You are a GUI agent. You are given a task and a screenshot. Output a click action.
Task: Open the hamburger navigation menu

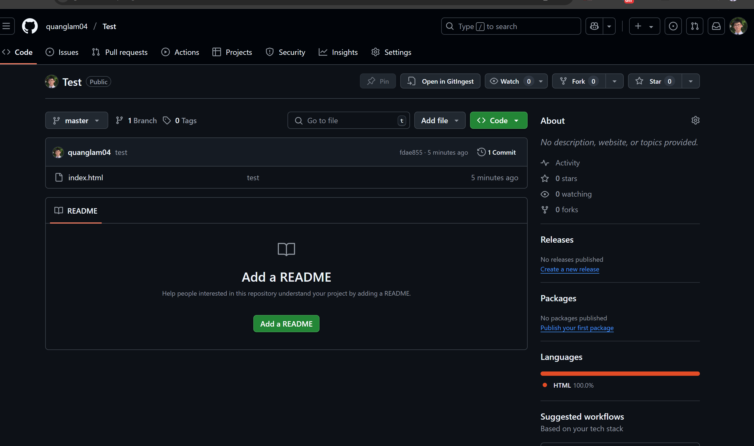click(x=6, y=26)
